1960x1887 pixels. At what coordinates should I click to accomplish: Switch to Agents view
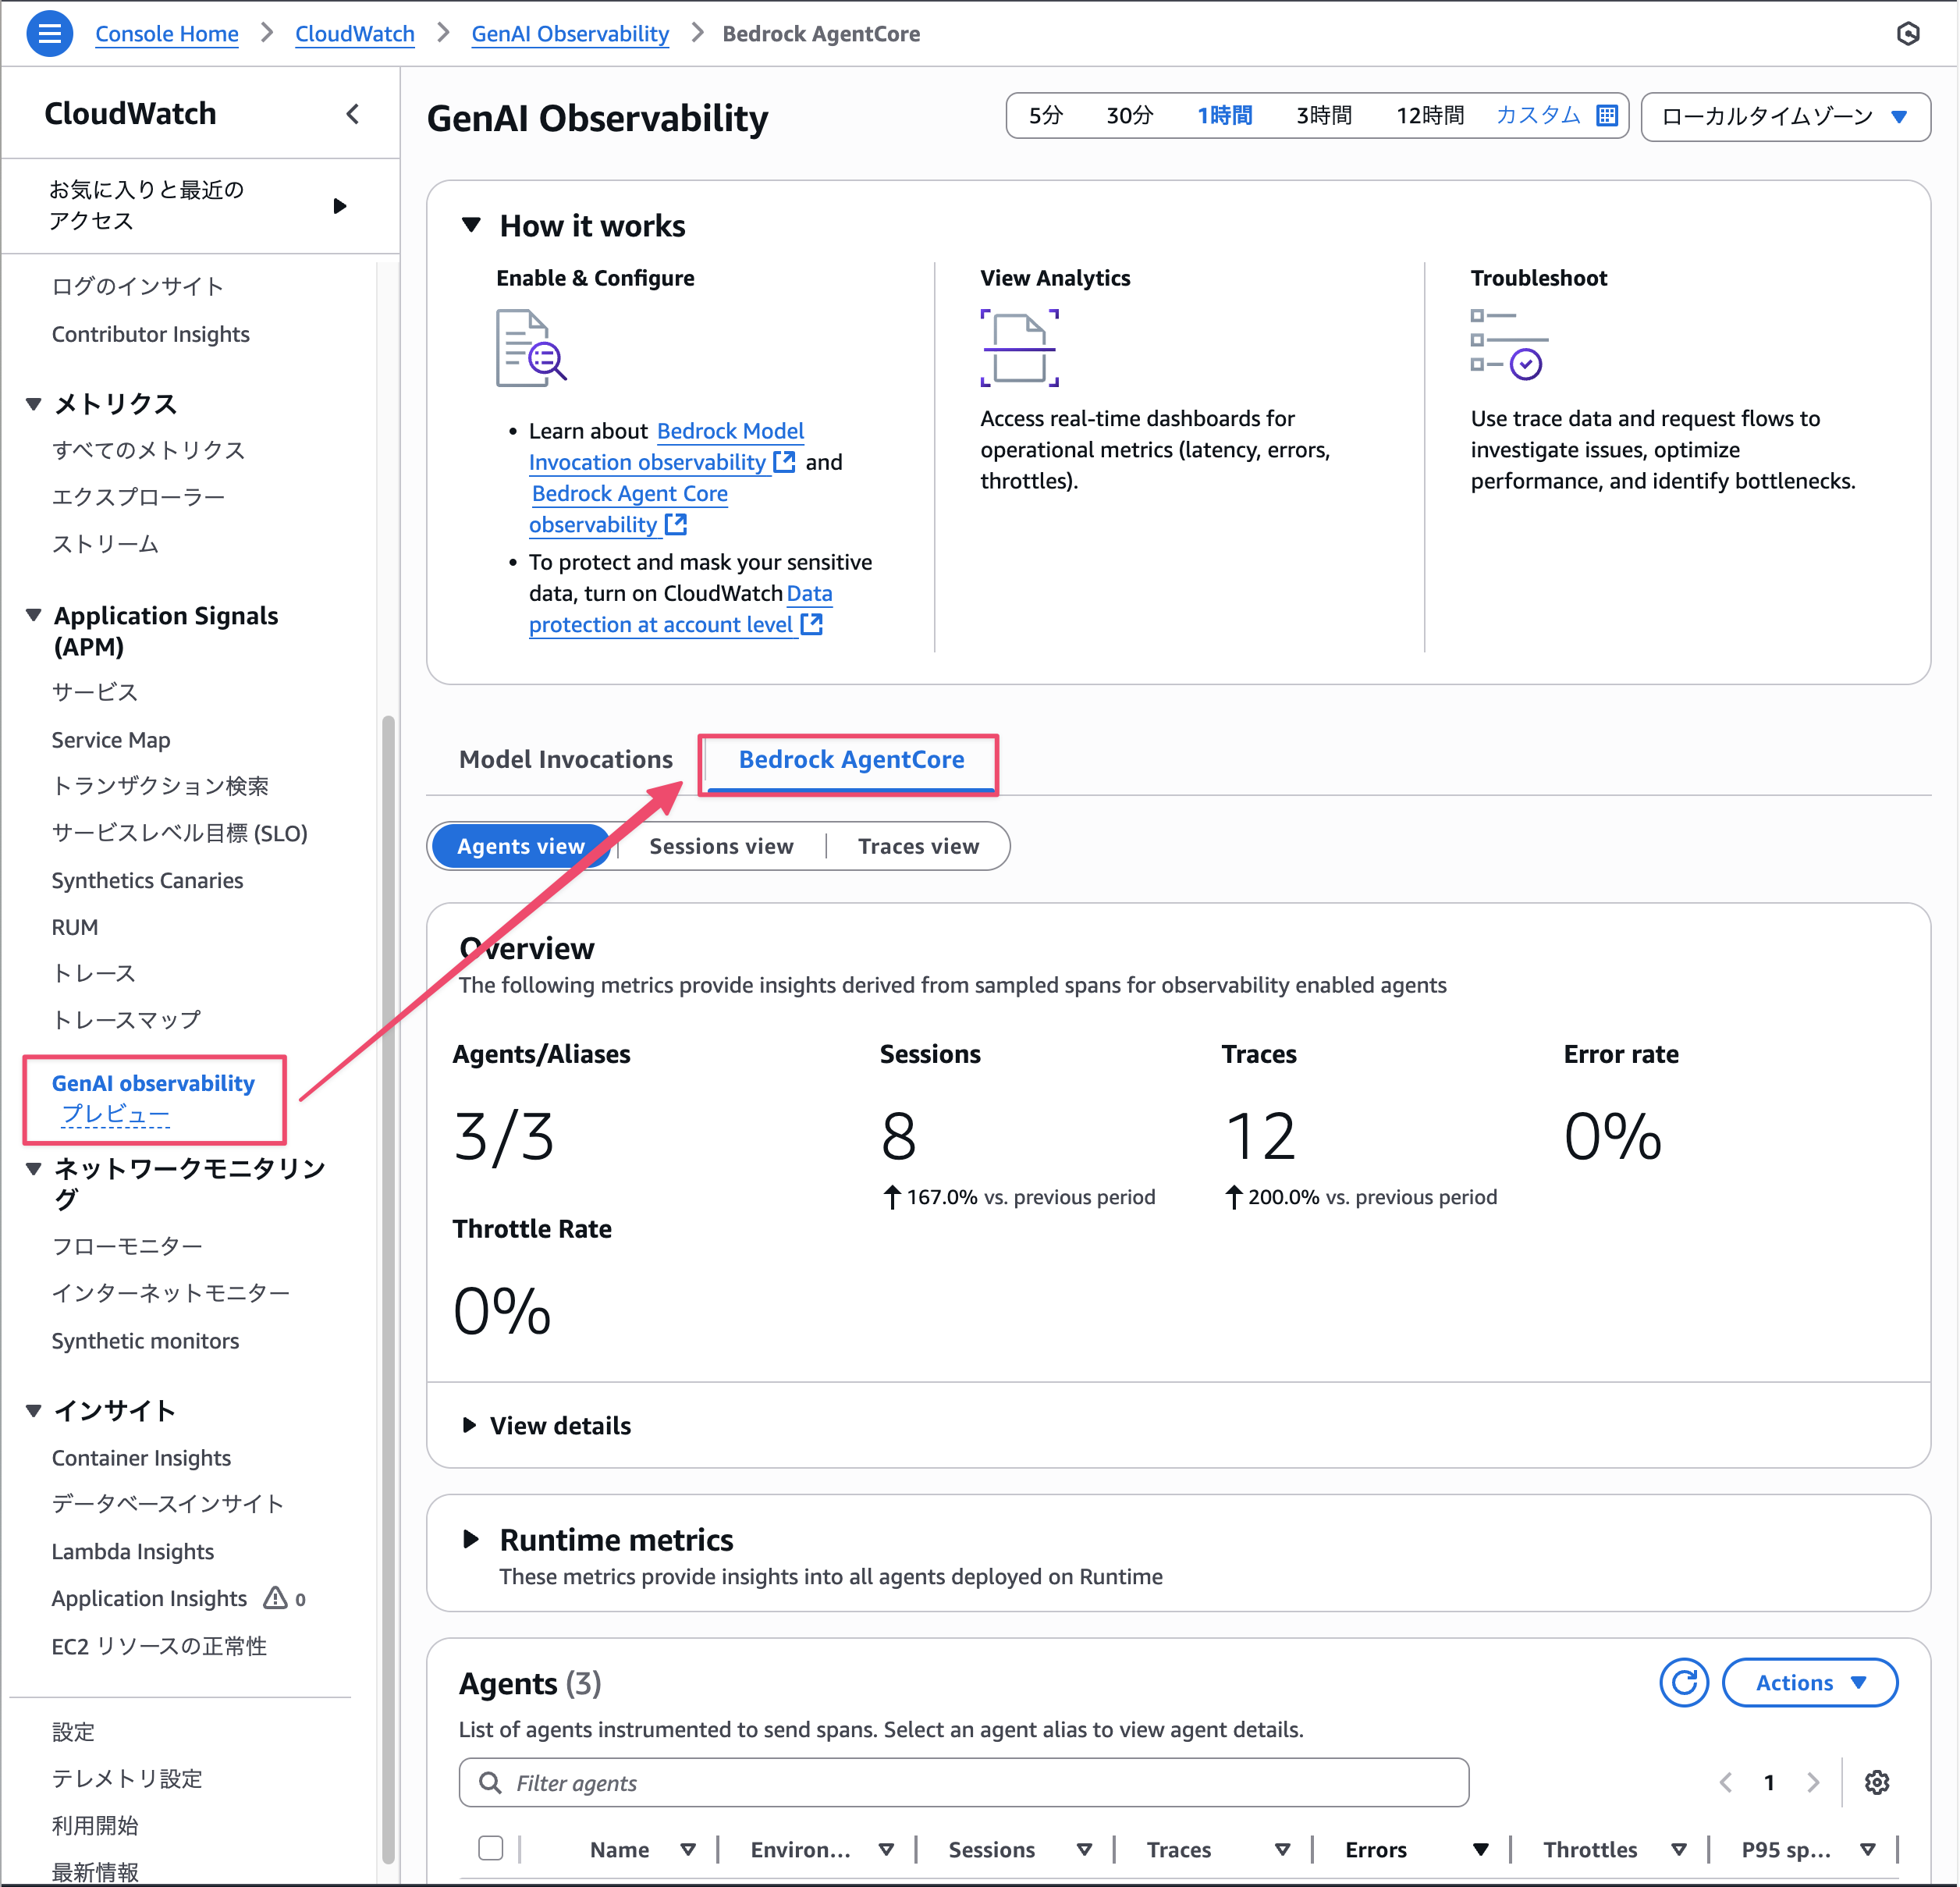coord(520,846)
